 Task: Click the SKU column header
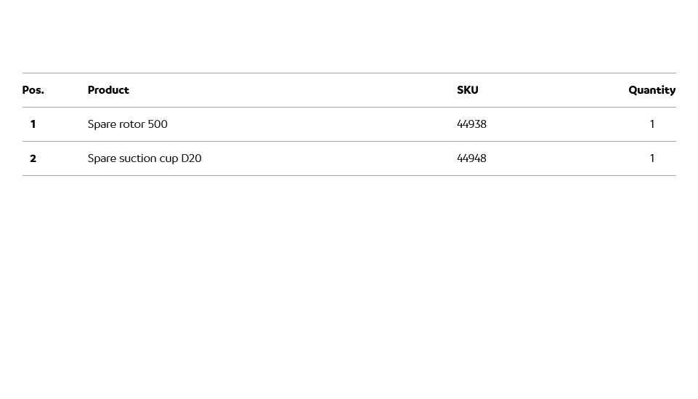click(x=467, y=90)
